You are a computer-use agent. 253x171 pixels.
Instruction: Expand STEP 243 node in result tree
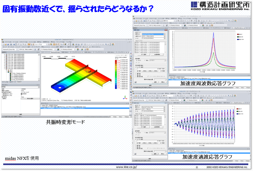tap(5, 54)
